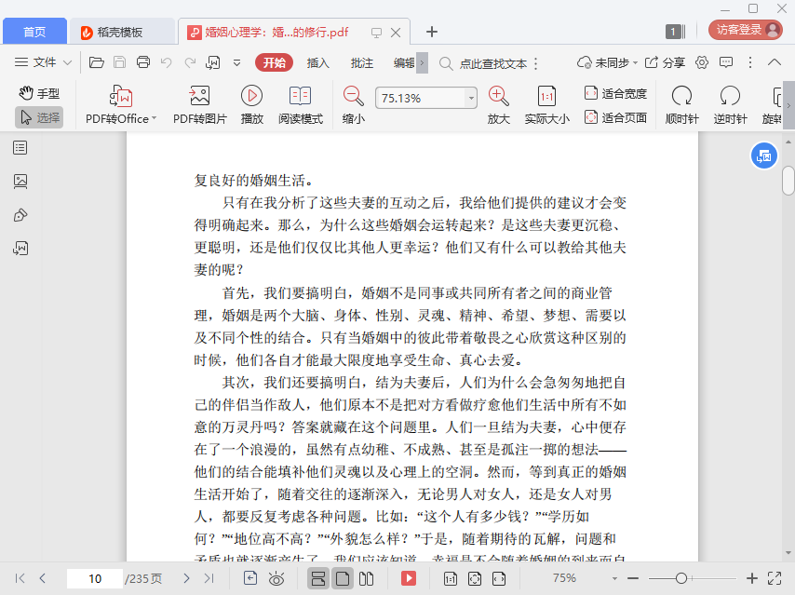795x595 pixels.
Task: Choose 适合宽度 fit width
Action: [615, 93]
